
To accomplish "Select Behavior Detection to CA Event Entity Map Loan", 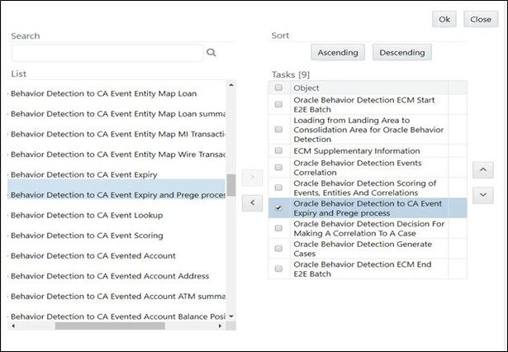I will point(104,93).
